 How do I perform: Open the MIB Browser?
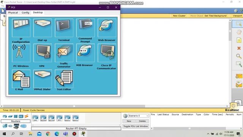(x=85, y=53)
